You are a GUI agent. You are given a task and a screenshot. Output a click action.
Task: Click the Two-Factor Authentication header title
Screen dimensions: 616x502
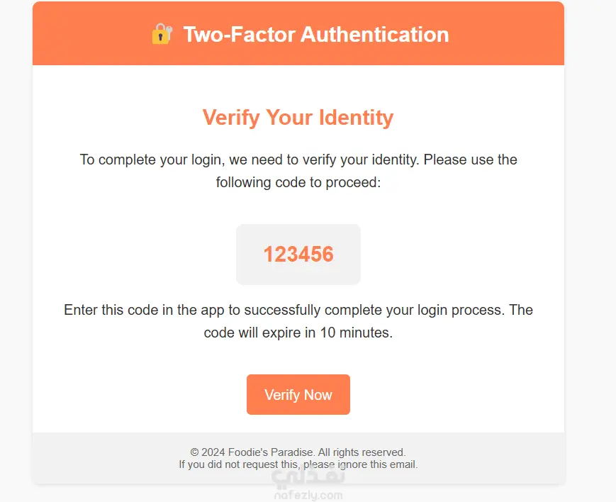(x=315, y=34)
